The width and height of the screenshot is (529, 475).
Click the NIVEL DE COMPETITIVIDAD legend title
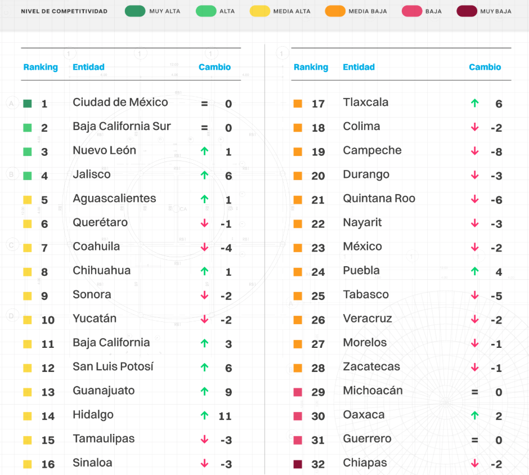click(64, 11)
